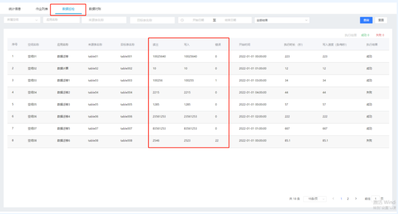Go to the next page arrow

click(x=356, y=198)
